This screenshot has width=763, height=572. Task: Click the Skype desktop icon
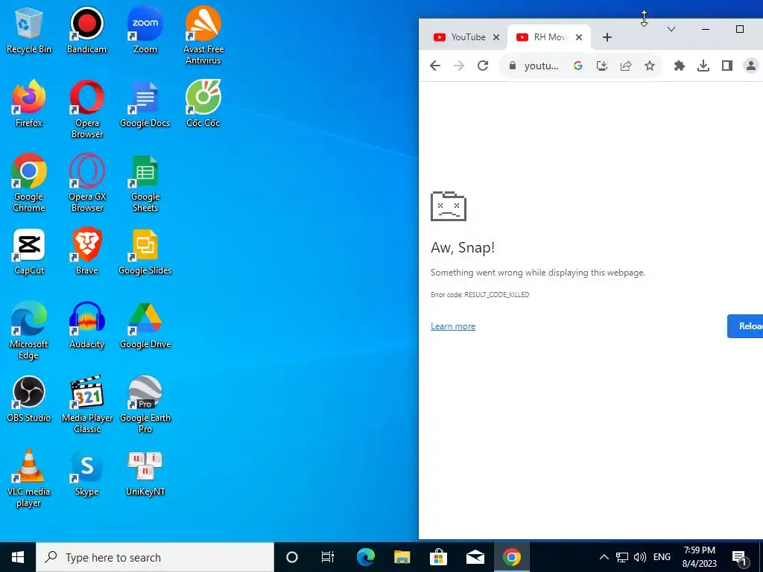point(86,473)
